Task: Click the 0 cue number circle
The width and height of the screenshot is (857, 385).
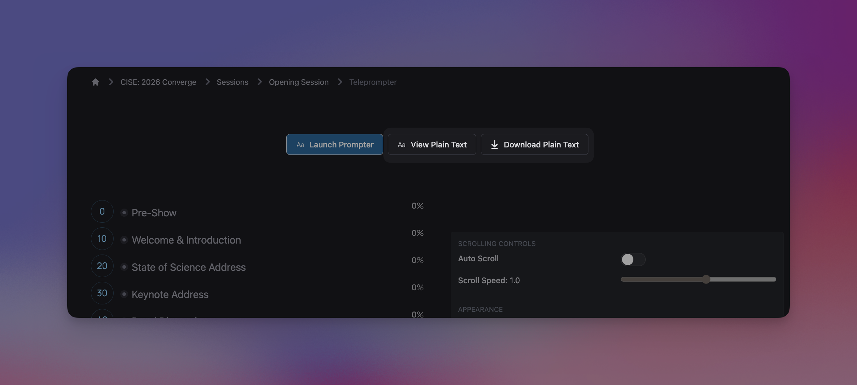Action: point(102,211)
